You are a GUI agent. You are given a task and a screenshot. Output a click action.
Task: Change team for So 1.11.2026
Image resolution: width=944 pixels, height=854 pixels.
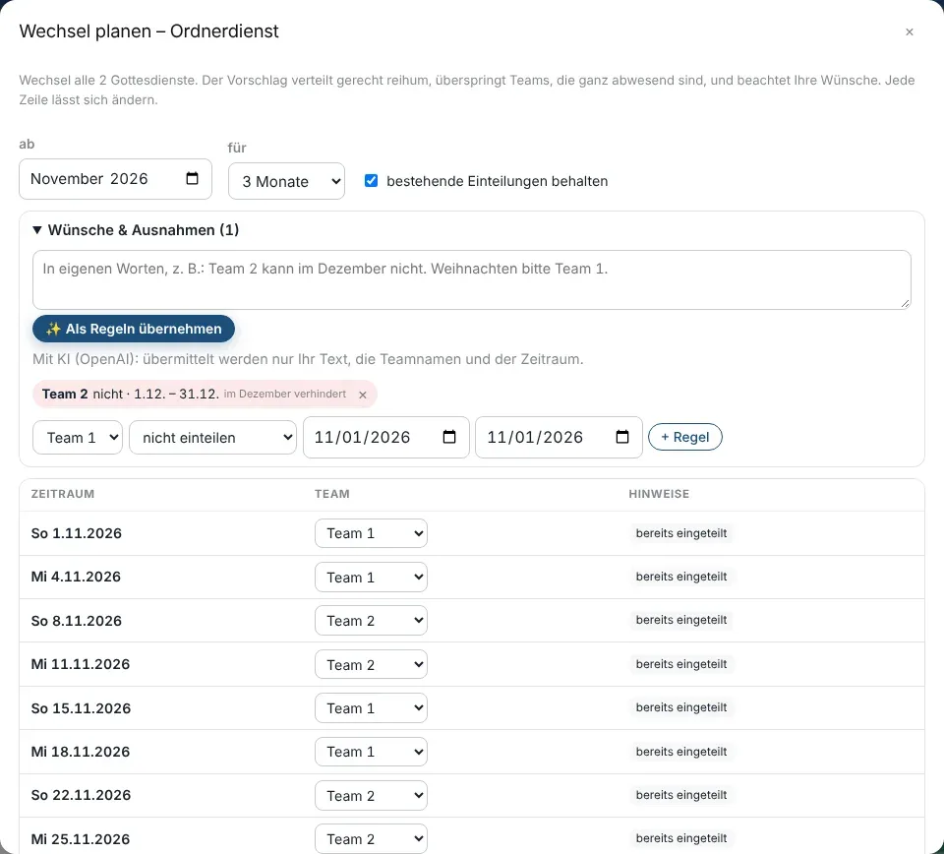click(371, 533)
